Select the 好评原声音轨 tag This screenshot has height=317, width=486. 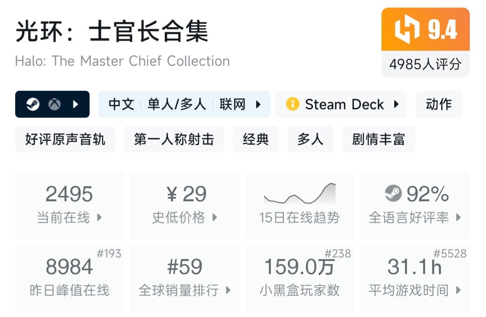tap(65, 139)
